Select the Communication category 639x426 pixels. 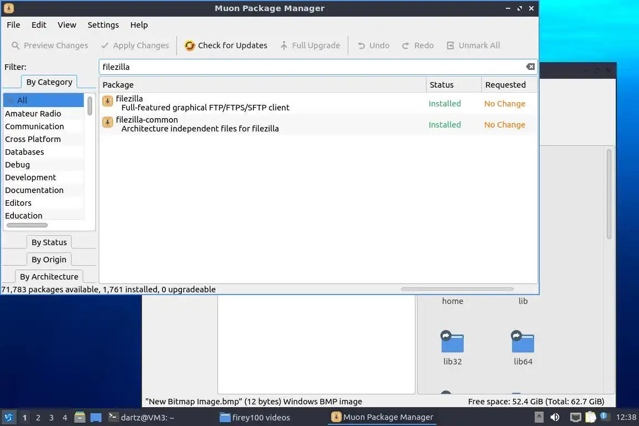click(44, 126)
